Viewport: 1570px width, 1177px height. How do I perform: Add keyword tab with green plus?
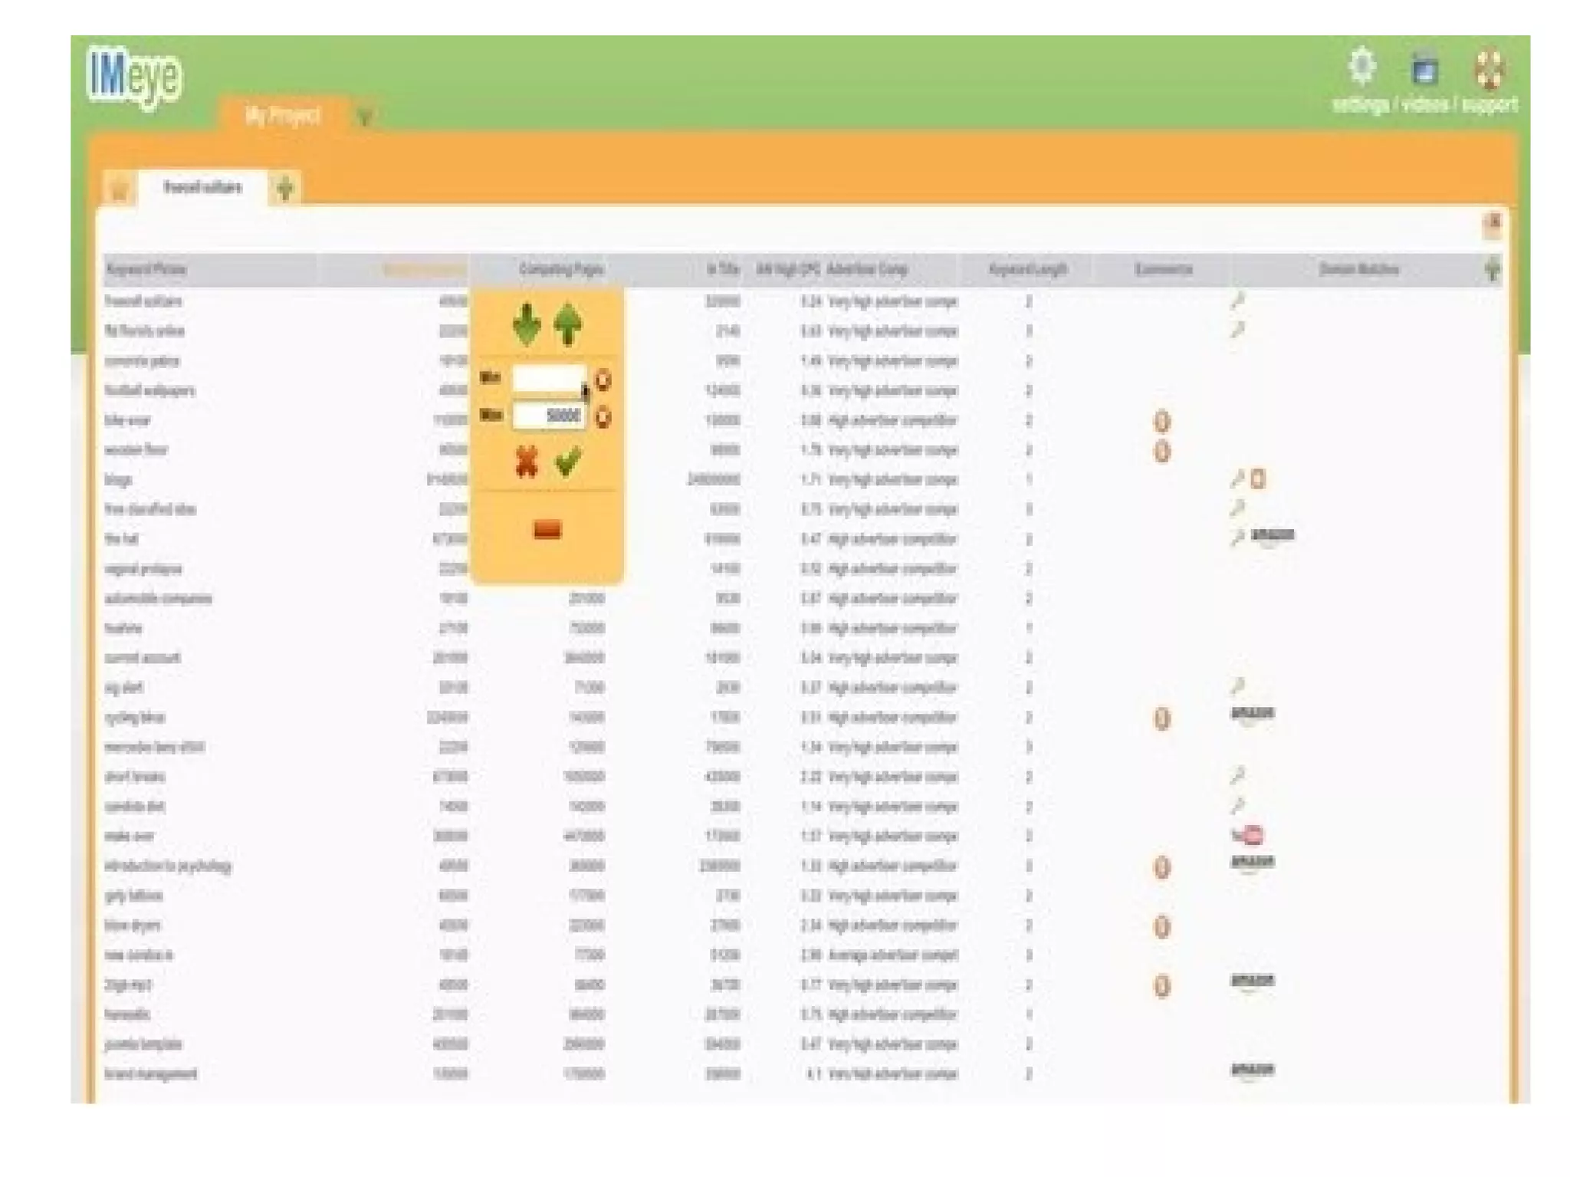pyautogui.click(x=285, y=188)
